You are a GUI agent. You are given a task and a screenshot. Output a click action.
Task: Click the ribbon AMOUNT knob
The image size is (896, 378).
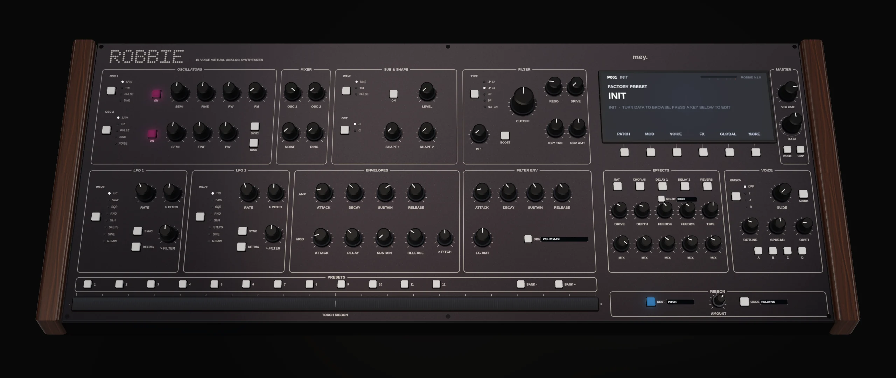pos(719,301)
